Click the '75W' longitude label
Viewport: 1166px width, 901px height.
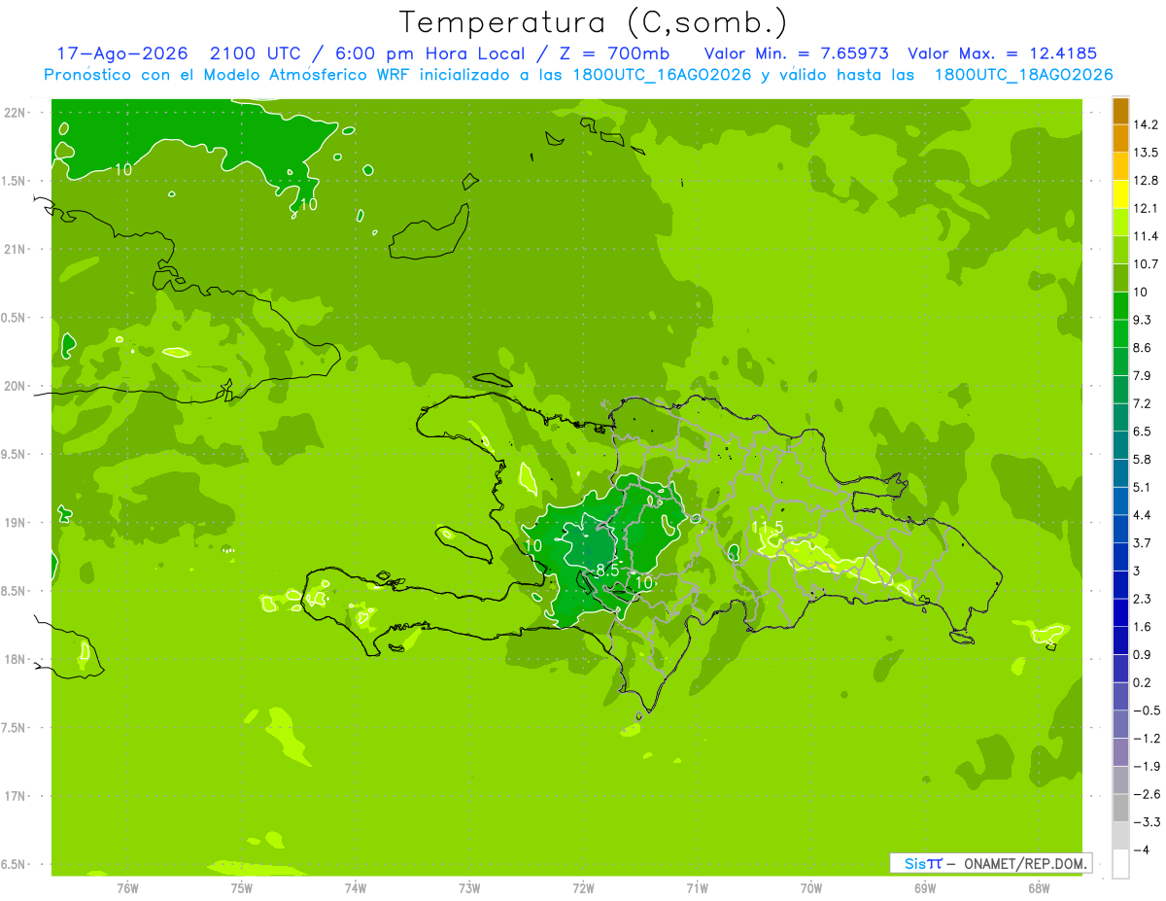pyautogui.click(x=242, y=888)
